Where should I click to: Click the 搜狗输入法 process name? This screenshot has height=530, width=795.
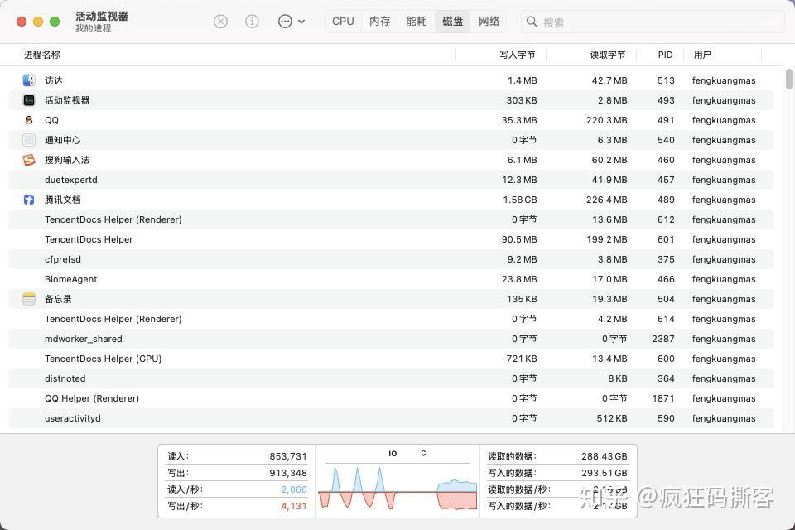click(x=67, y=160)
